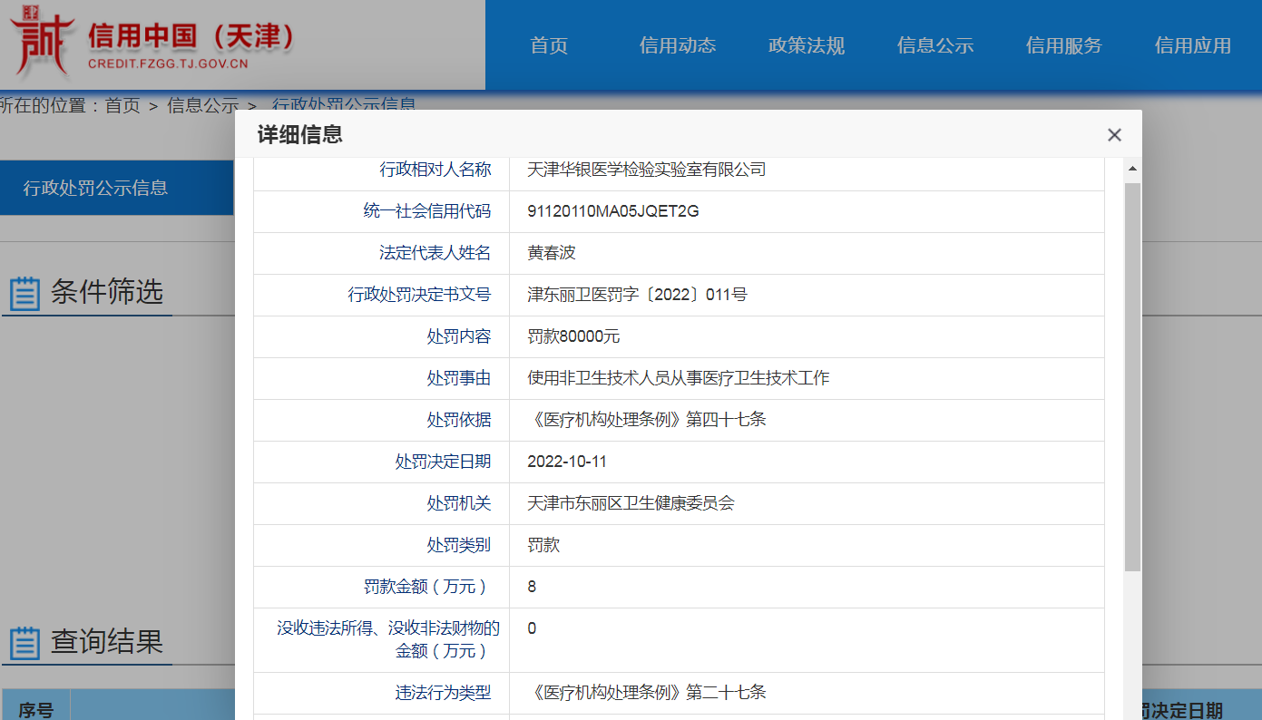This screenshot has height=720, width=1262.
Task: Click the 违法行为类型 label
Action: (444, 693)
